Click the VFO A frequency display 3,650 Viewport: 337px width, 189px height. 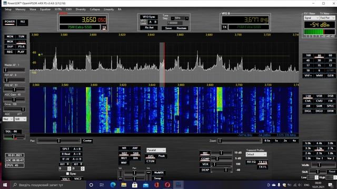coord(83,20)
